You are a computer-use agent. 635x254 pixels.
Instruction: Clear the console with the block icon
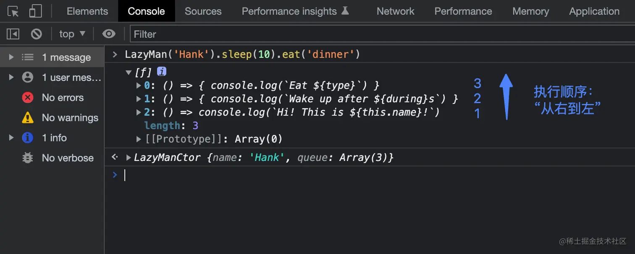37,34
